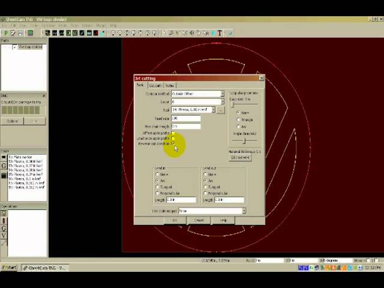
Task: Click Cancel in the Jet cutting dialog
Action: point(199,220)
